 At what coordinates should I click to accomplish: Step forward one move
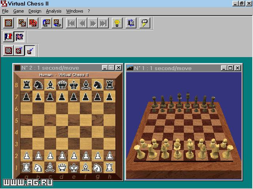pyautogui.click(x=93, y=23)
